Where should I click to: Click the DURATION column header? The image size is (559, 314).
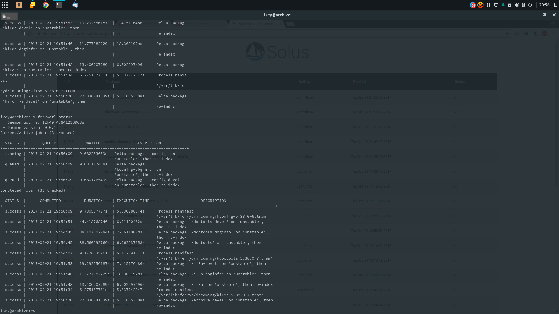pyautogui.click(x=93, y=201)
